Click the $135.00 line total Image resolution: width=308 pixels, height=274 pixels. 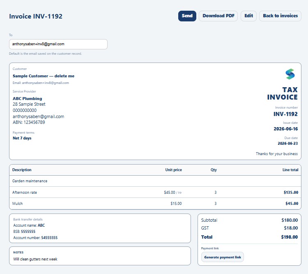[291, 193]
